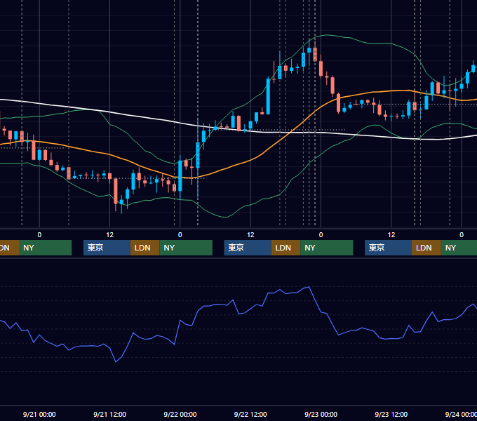Click the 9/21 00:00 time axis label
477x421 pixels.
coord(39,414)
